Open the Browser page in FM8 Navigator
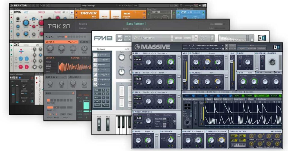 [102, 55]
